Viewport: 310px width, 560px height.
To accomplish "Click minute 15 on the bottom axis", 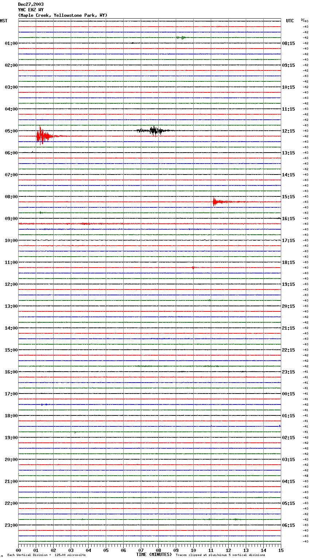I will click(x=281, y=550).
